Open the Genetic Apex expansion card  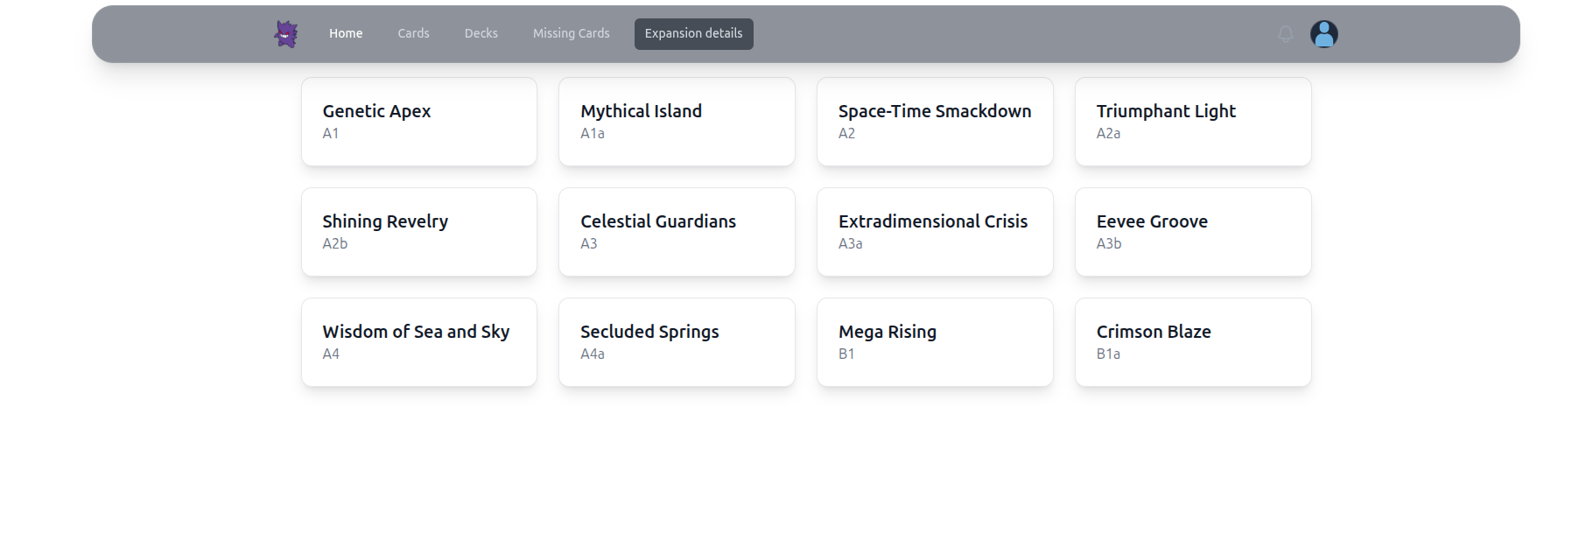[x=419, y=122]
